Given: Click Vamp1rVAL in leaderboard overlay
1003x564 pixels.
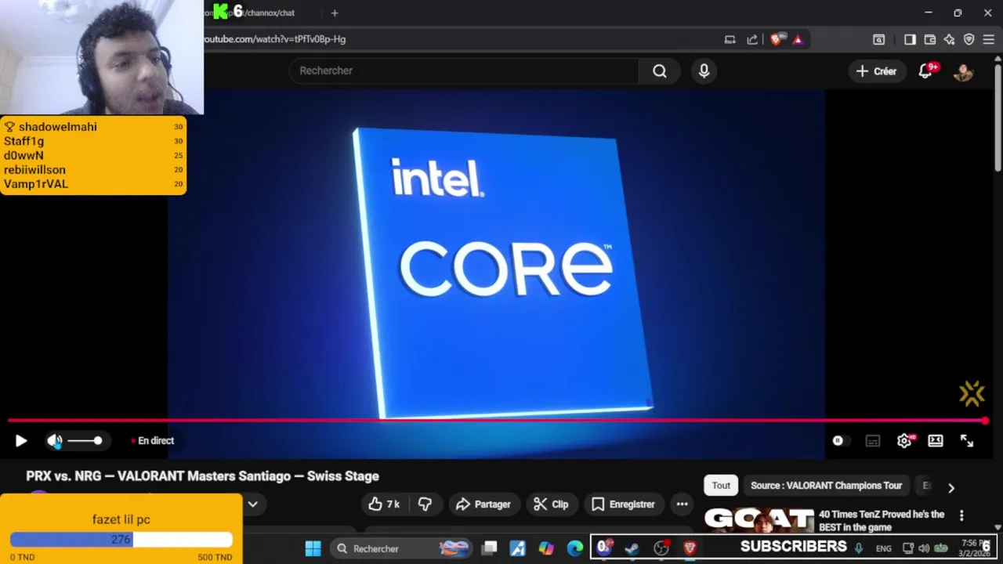Looking at the screenshot, I should (x=36, y=184).
